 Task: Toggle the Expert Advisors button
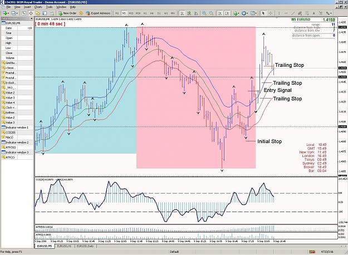(98, 13)
